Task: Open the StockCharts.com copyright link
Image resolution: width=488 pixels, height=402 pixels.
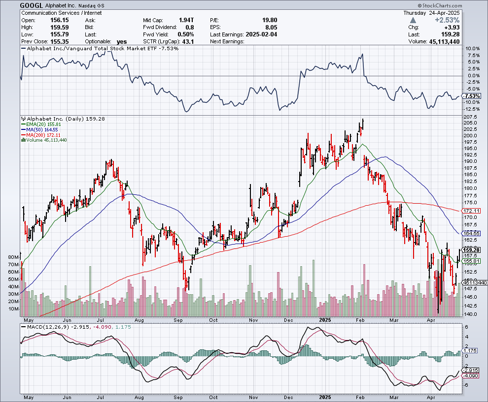Action: tap(440, 5)
